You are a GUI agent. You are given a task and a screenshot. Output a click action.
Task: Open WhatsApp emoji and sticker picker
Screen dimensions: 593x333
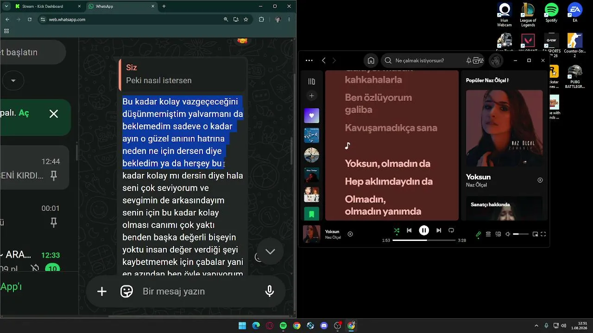click(x=126, y=291)
